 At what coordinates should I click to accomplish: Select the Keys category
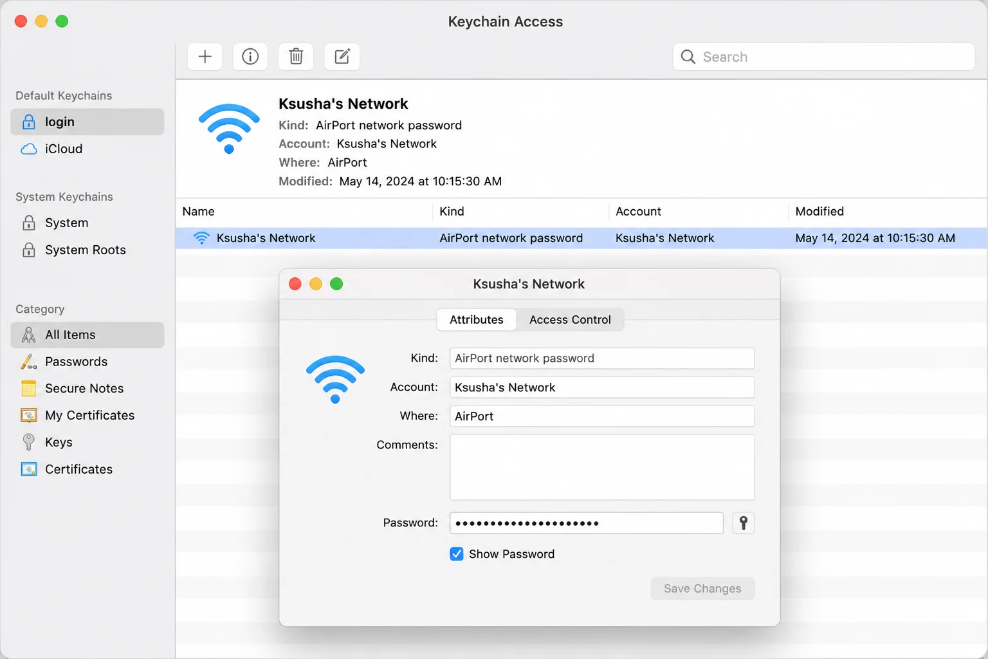[x=87, y=443]
